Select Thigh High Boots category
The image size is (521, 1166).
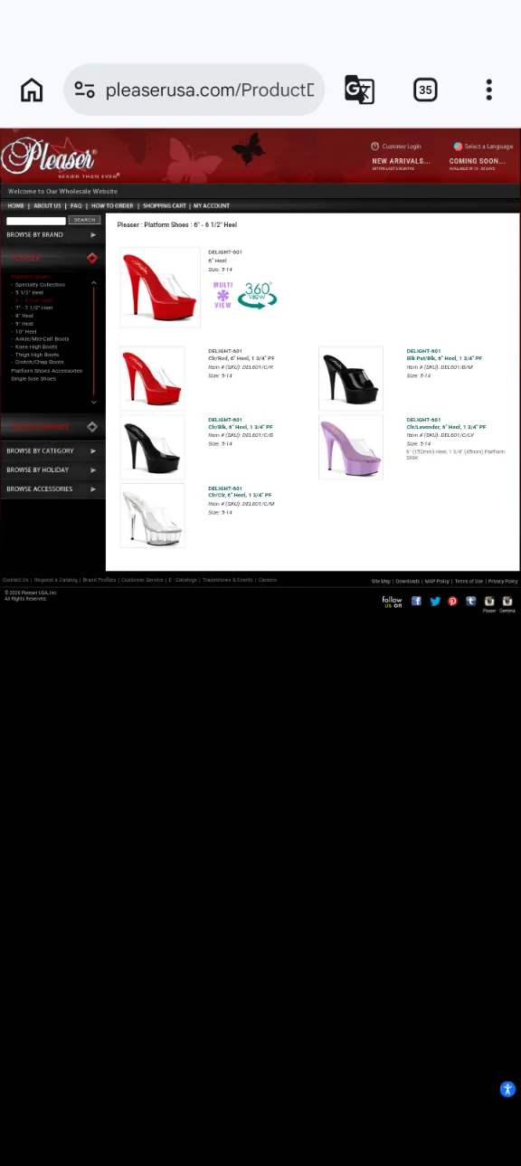[36, 355]
